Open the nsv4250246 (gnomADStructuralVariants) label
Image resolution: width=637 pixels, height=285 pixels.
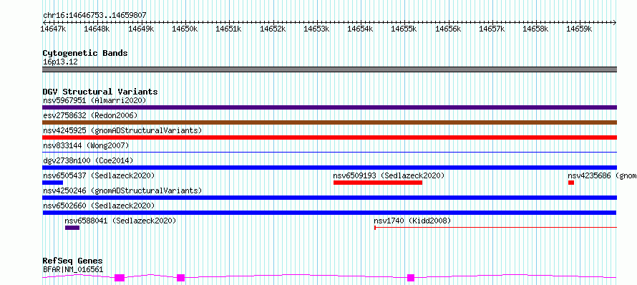pos(122,190)
